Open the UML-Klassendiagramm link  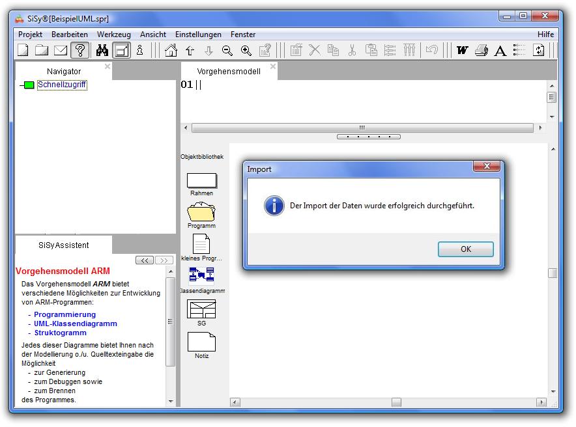point(76,324)
